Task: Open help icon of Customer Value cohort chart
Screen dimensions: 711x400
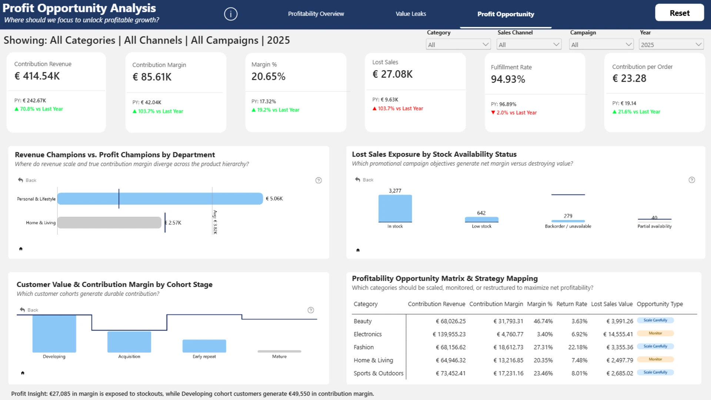Action: click(311, 310)
